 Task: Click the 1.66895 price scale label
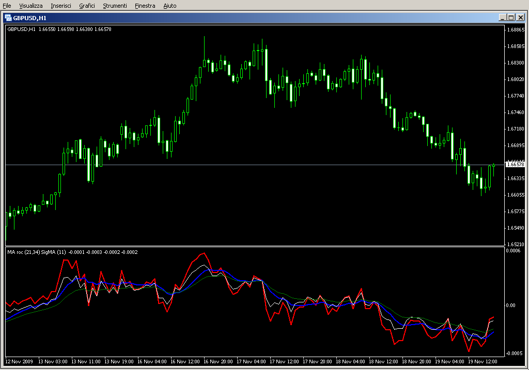[516, 145]
